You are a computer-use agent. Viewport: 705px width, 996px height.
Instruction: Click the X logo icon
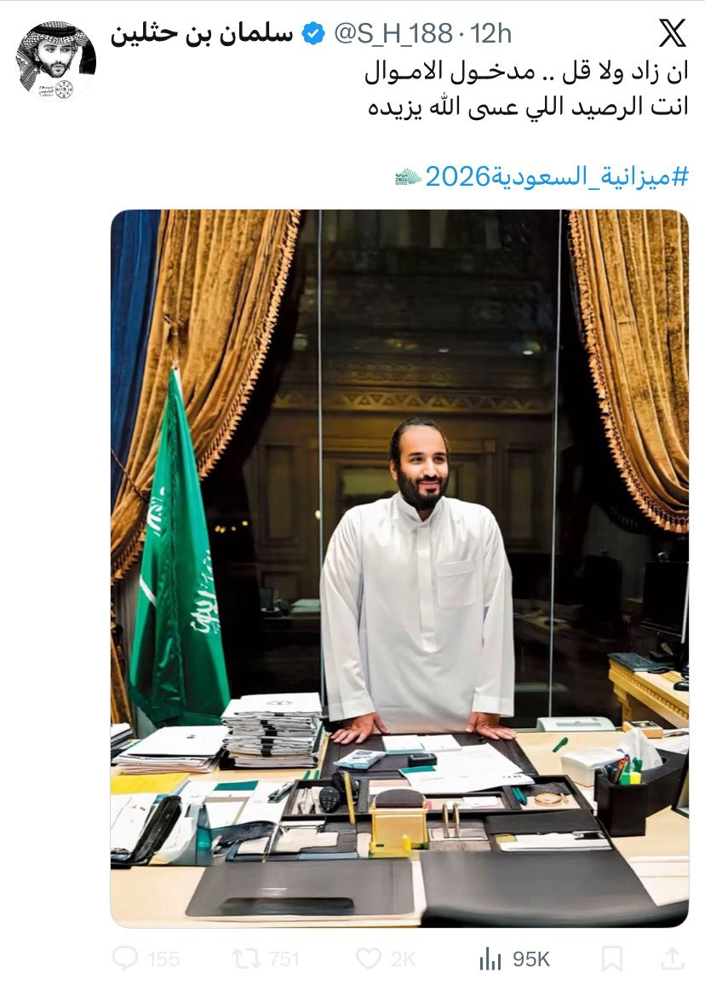(x=672, y=33)
